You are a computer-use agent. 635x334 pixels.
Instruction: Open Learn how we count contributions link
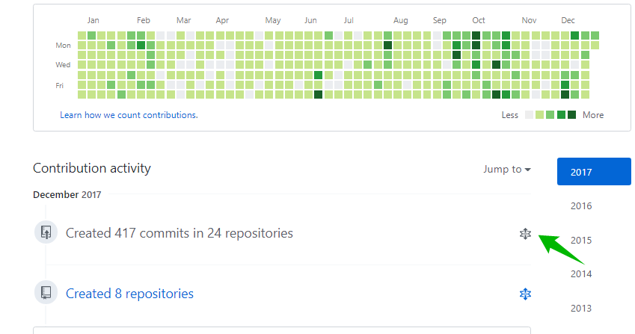pos(129,115)
